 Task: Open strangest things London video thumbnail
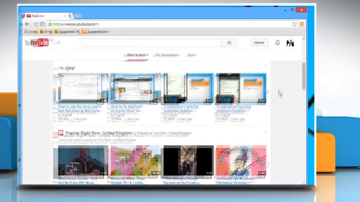(x=188, y=161)
